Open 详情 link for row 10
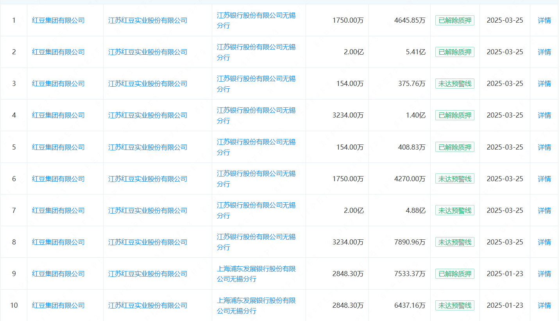 (x=544, y=305)
